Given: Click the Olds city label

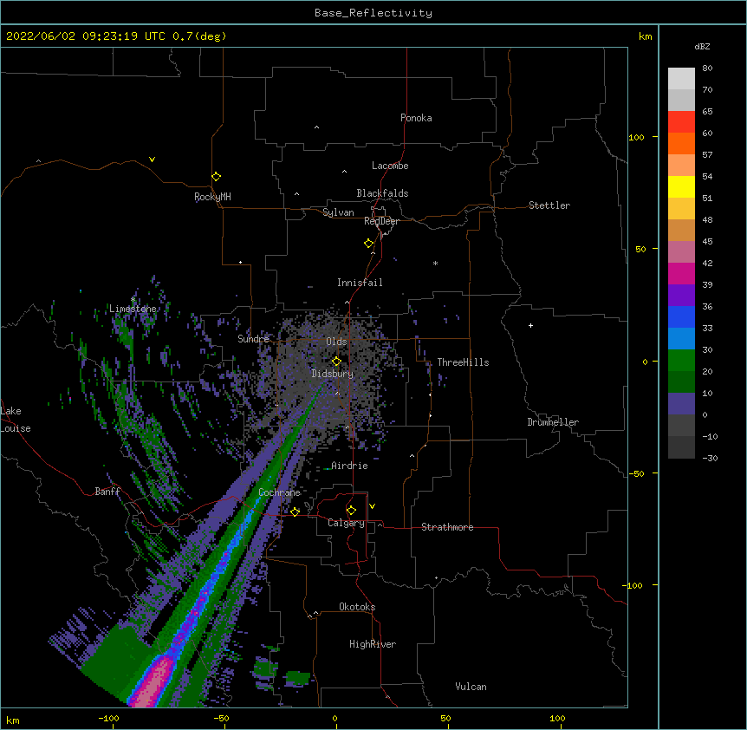Looking at the screenshot, I should (x=336, y=342).
